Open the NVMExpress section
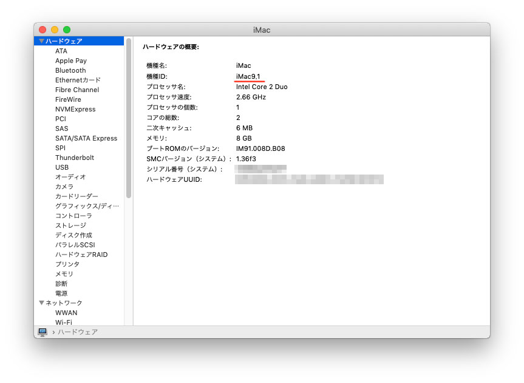 75,109
